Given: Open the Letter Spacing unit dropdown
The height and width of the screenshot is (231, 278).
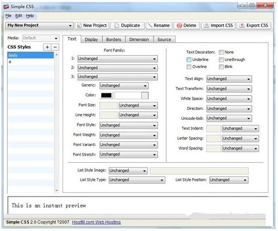Looking at the screenshot, I should tap(240, 138).
